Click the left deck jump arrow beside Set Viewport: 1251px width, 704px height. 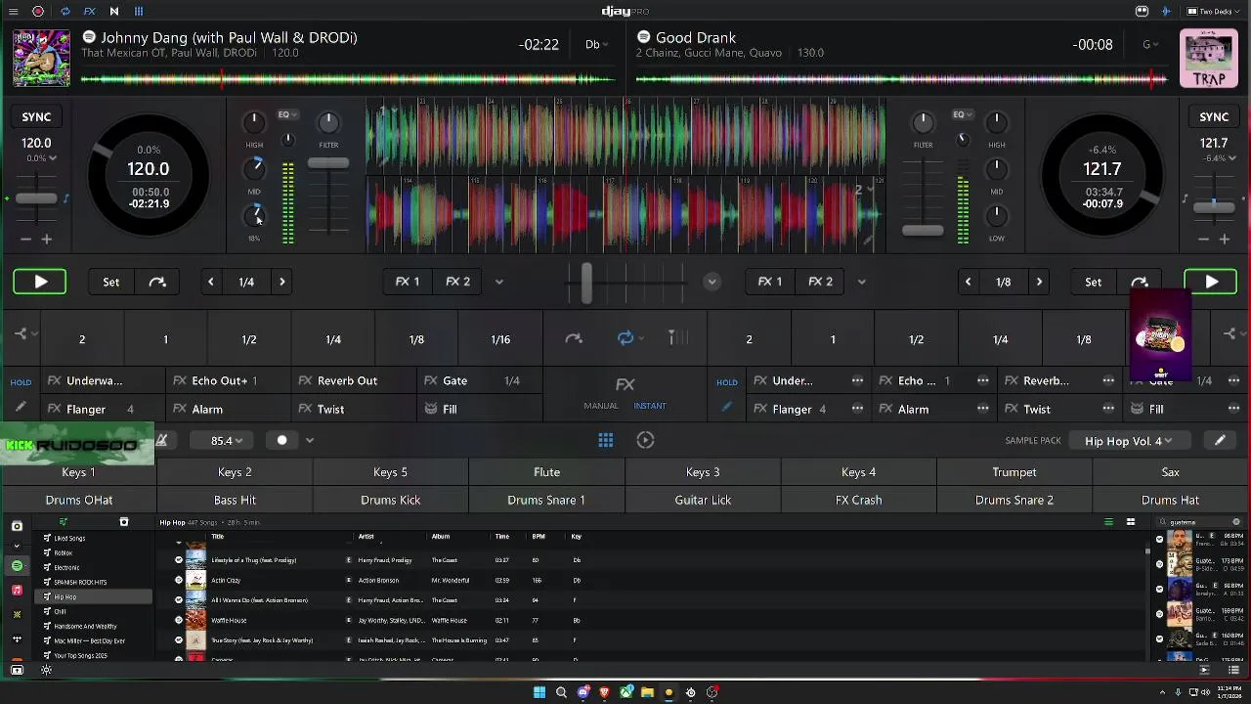point(157,283)
